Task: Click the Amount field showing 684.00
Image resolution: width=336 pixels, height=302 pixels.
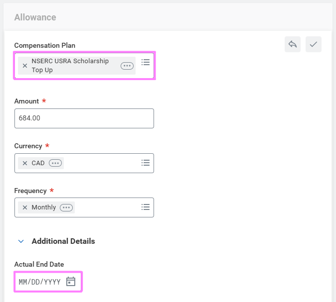Action: [84, 118]
